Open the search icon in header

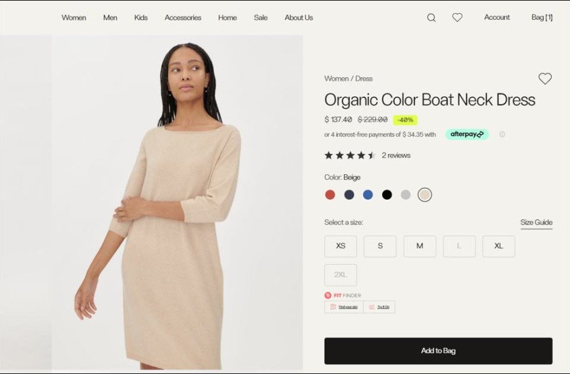point(431,18)
